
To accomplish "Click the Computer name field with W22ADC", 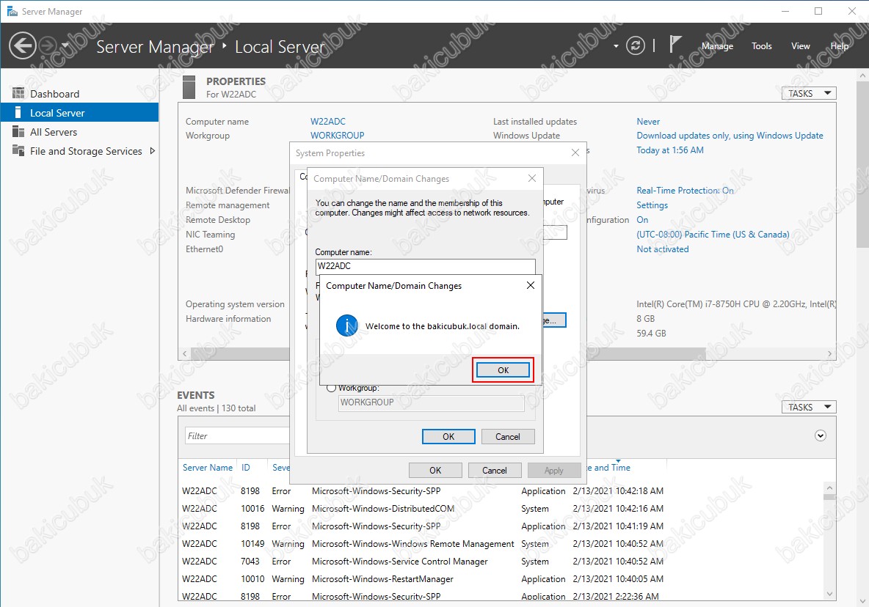I will pyautogui.click(x=425, y=266).
